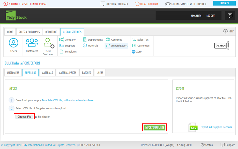Open Sales Tax percent icon
The image size is (238, 149).
click(134, 40)
